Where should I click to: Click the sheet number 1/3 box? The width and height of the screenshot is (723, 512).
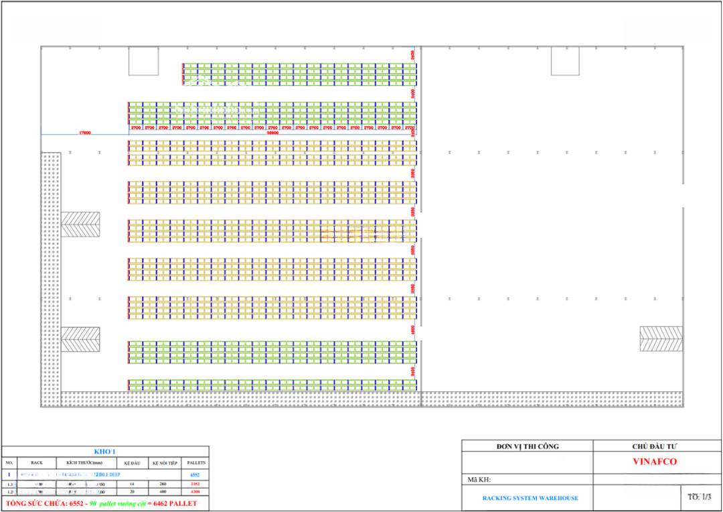click(x=699, y=497)
